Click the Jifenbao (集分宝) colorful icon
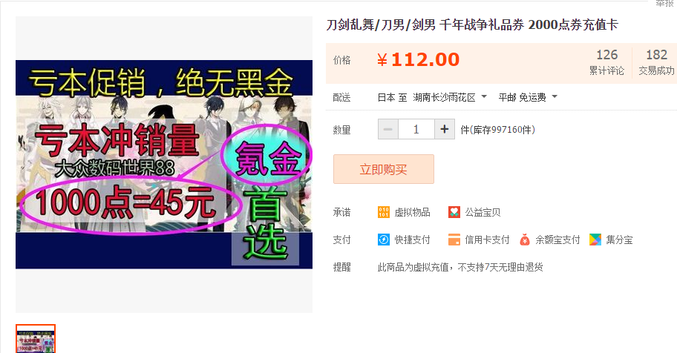This screenshot has width=677, height=353. pos(595,240)
